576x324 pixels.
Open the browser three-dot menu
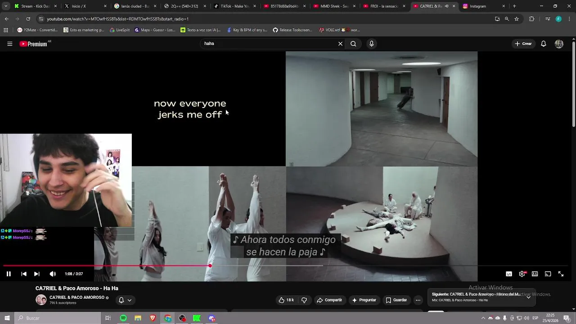click(569, 19)
